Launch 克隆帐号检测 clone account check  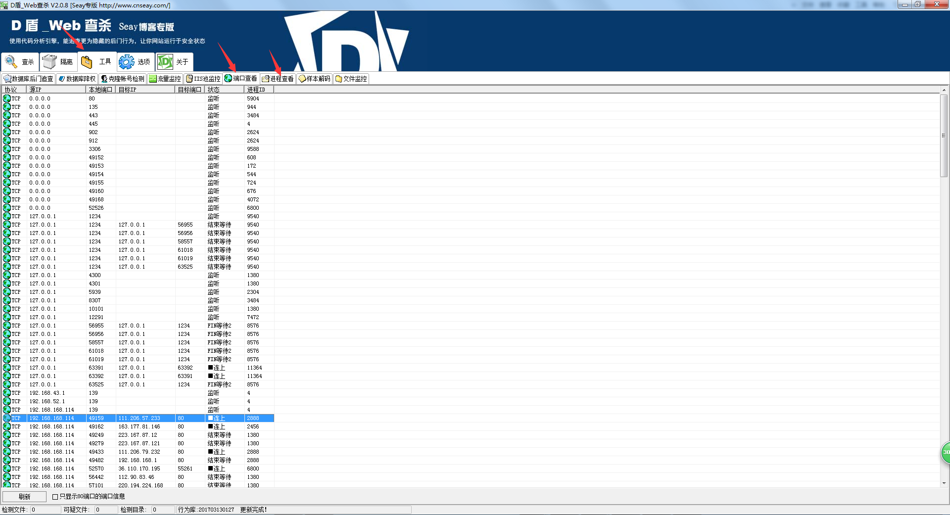[x=123, y=79]
